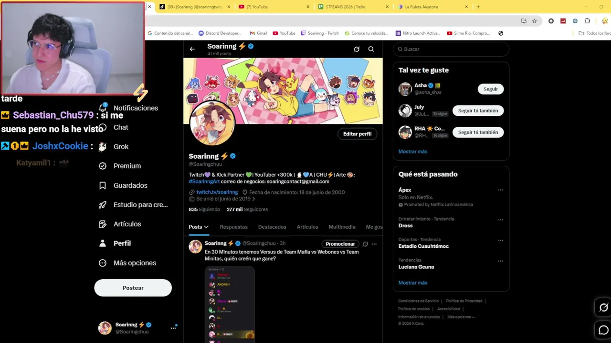Click the Editar perfil button
This screenshot has width=611, height=343.
pos(357,134)
